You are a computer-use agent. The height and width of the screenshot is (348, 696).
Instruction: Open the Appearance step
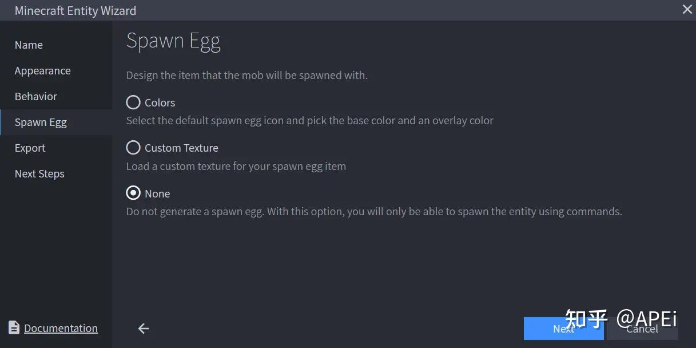point(42,70)
